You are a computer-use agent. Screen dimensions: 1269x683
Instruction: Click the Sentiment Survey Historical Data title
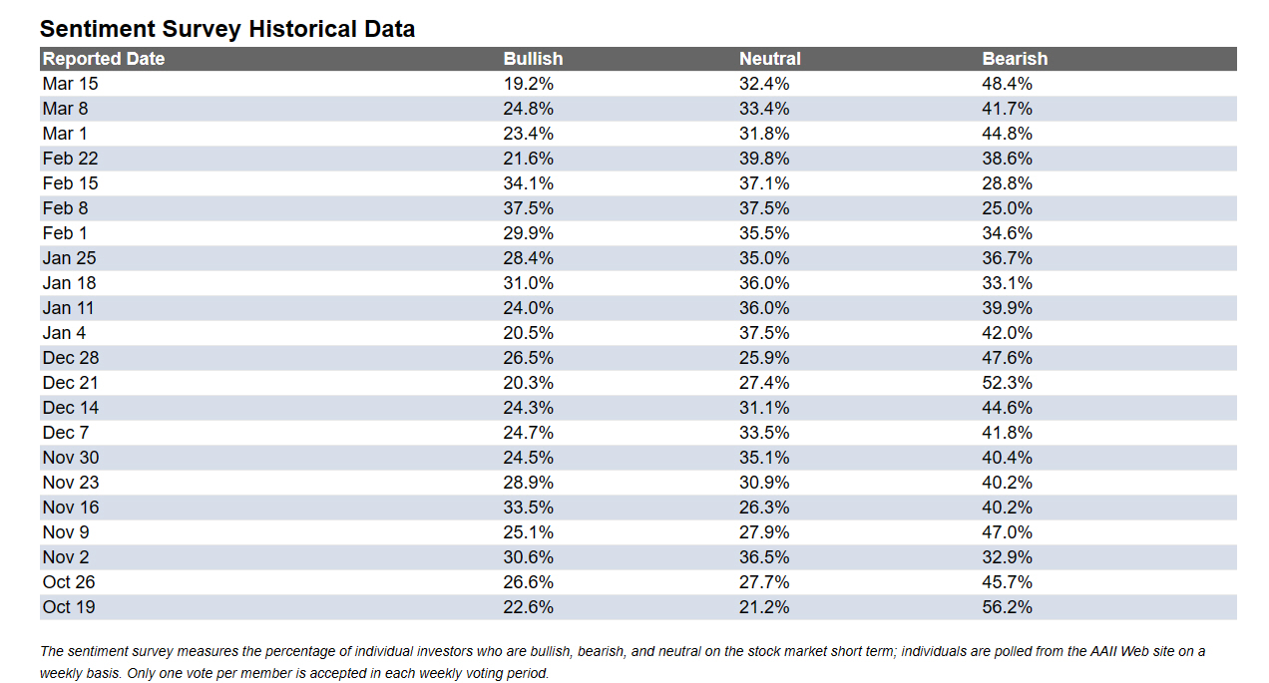pos(227,30)
